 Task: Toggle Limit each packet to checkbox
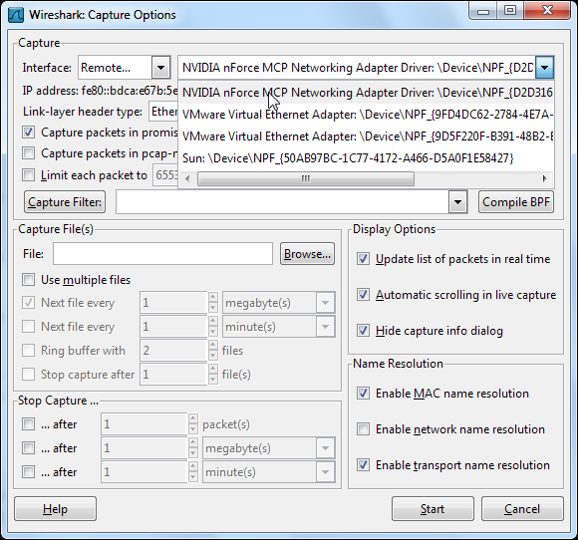tap(28, 175)
